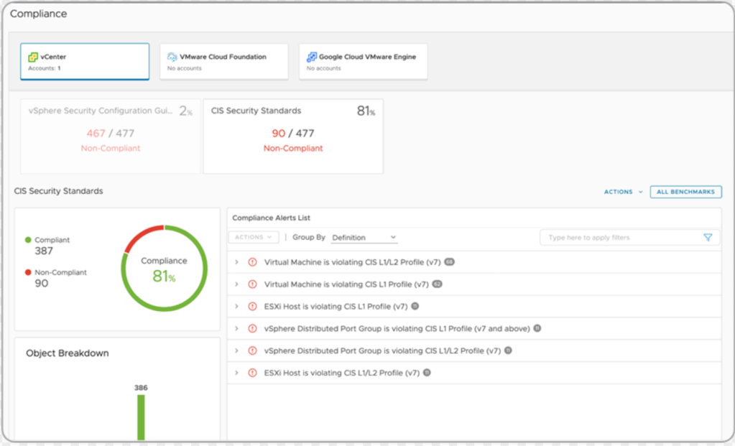The width and height of the screenshot is (735, 446).
Task: Expand Virtual Machine CIS L1/L2 Profile row
Action: 236,262
